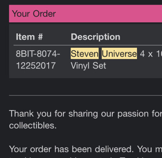
Task: Click the "Vinyl Set" description text
Action: click(x=88, y=66)
